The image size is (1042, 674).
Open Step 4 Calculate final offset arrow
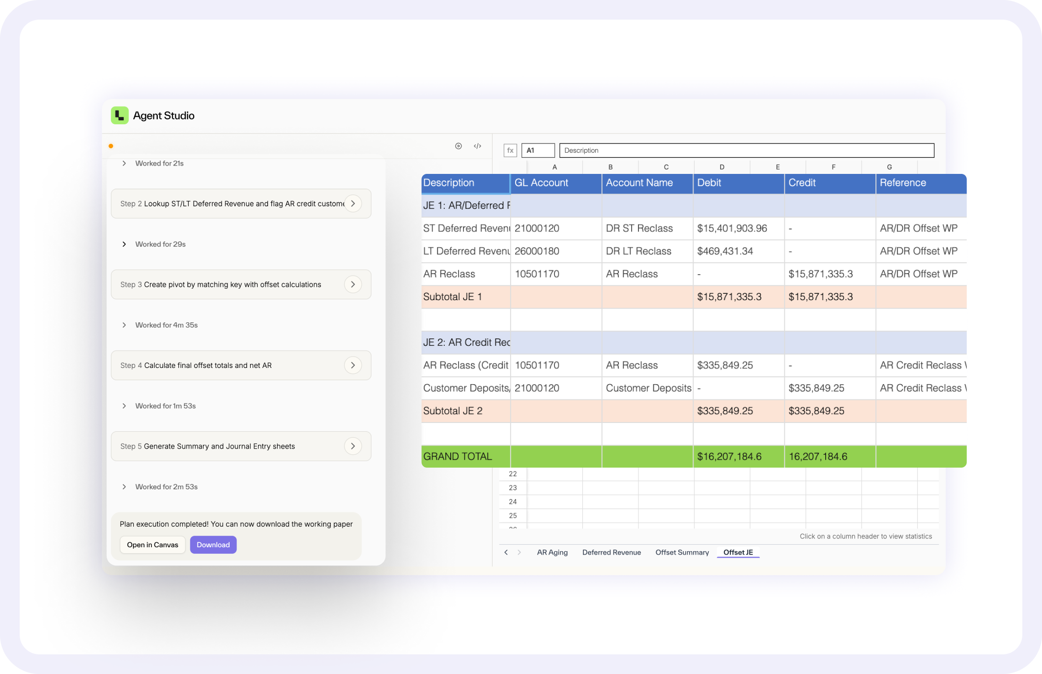(x=353, y=365)
